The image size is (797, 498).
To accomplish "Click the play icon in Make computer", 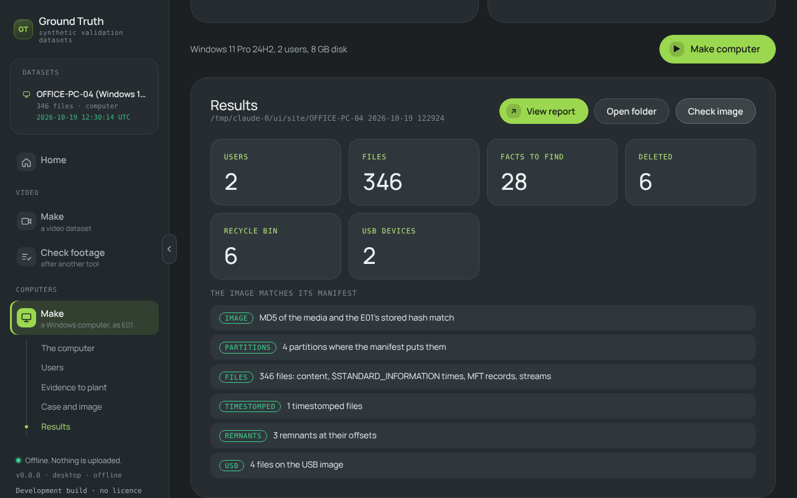I will (676, 49).
